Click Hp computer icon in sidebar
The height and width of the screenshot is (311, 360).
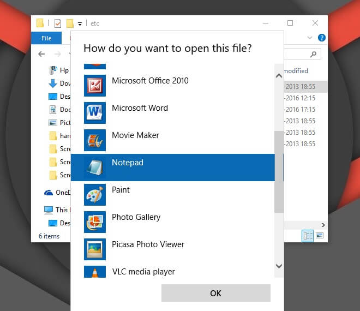(x=53, y=70)
